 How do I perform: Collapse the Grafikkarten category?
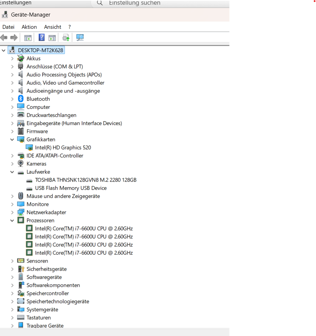[12, 140]
